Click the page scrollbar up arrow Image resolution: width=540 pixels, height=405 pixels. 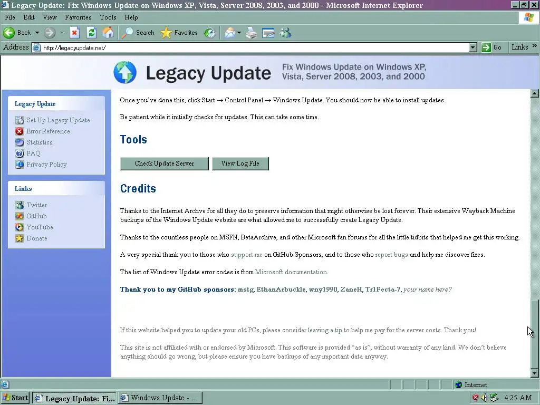pos(535,93)
